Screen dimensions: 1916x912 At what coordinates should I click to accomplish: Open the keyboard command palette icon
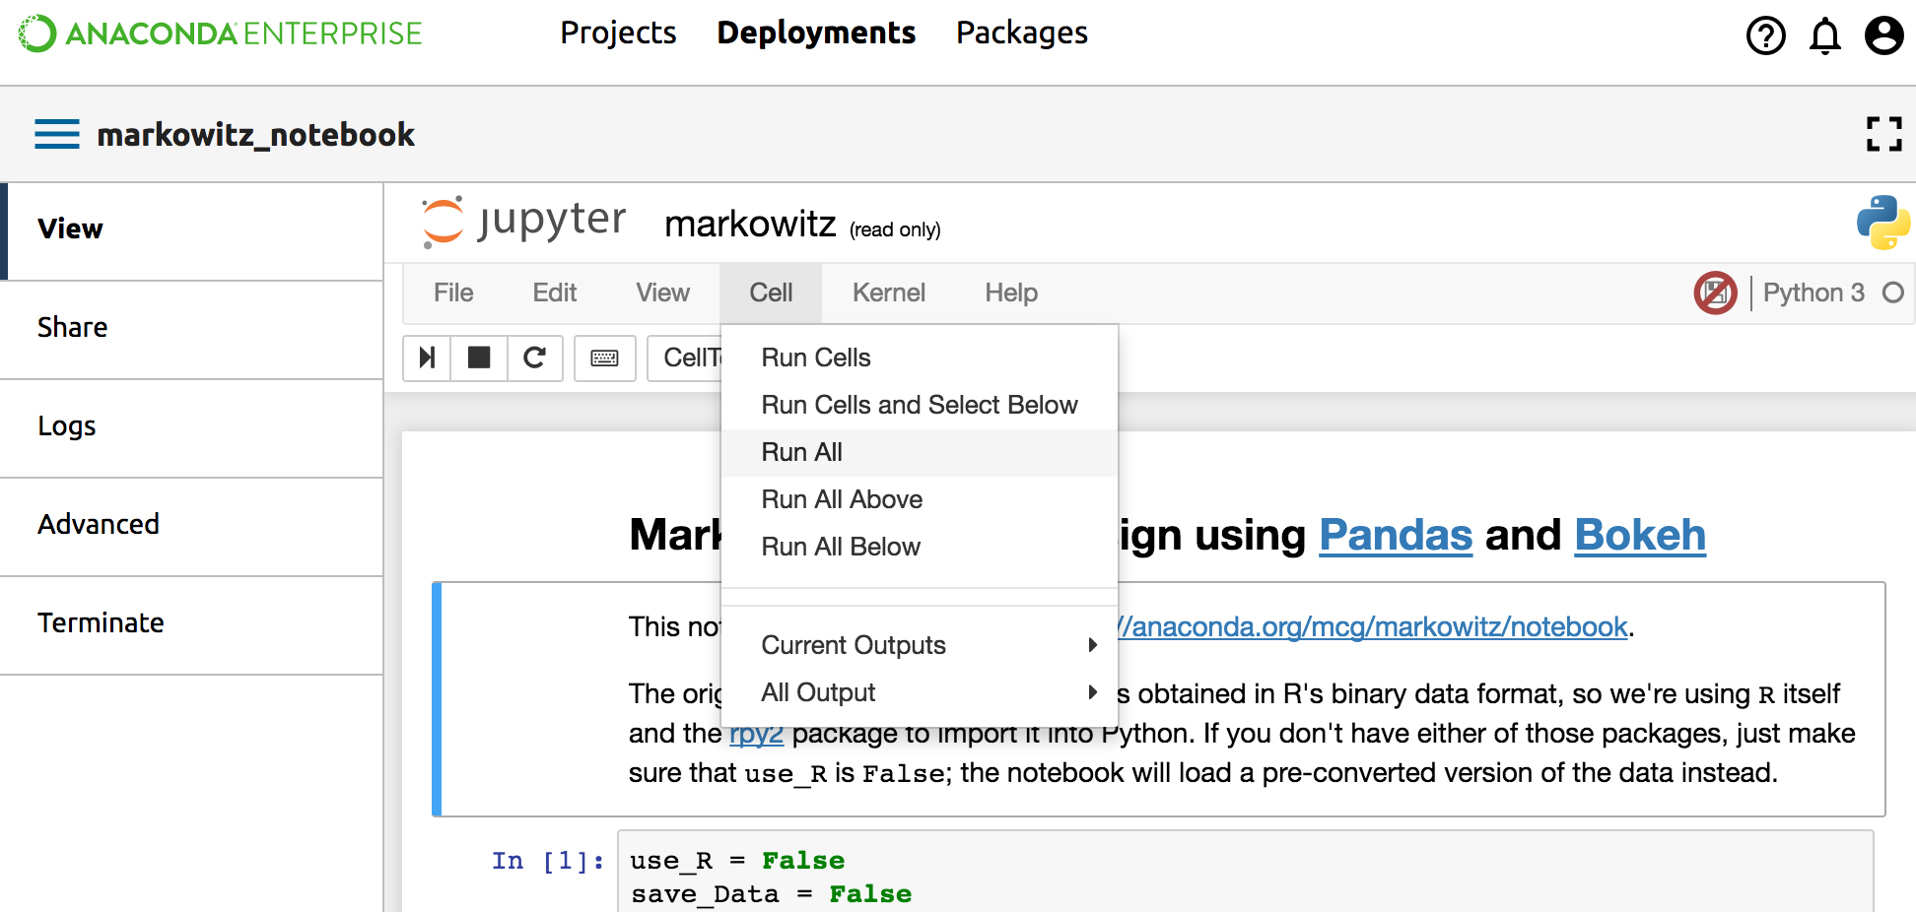[604, 358]
